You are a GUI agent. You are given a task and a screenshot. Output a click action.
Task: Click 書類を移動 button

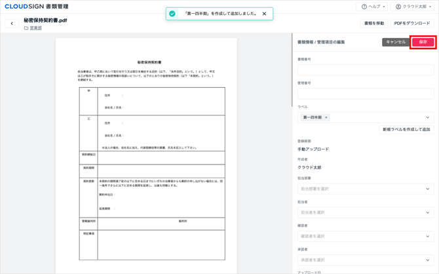click(374, 23)
